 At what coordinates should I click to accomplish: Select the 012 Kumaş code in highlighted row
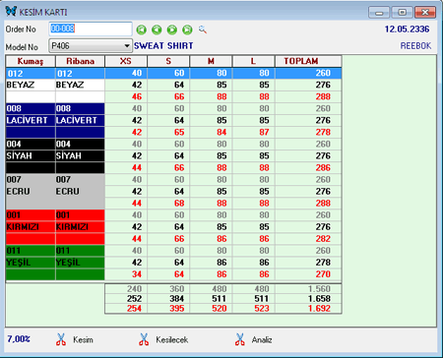pos(31,73)
